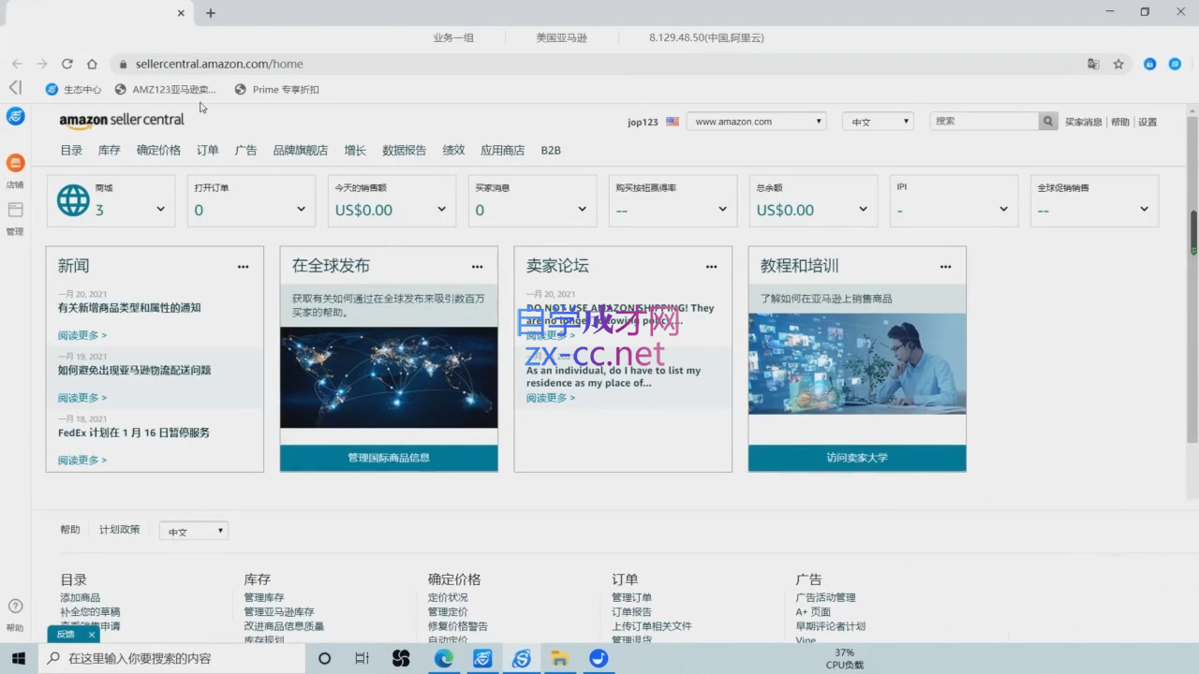Open Task View on the taskbar

[363, 658]
